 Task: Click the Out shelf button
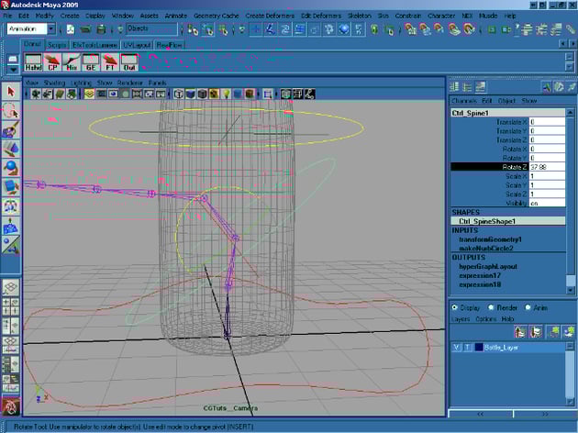[129, 64]
